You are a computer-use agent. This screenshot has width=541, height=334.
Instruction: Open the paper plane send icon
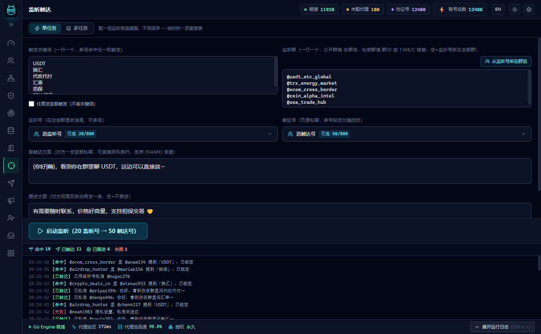pyautogui.click(x=11, y=183)
